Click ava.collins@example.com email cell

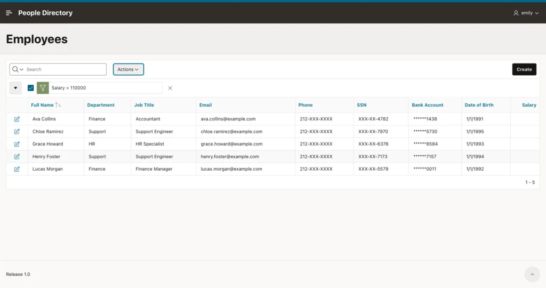[228, 119]
